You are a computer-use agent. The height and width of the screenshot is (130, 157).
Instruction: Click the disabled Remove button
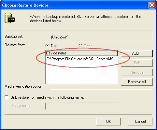(137, 72)
